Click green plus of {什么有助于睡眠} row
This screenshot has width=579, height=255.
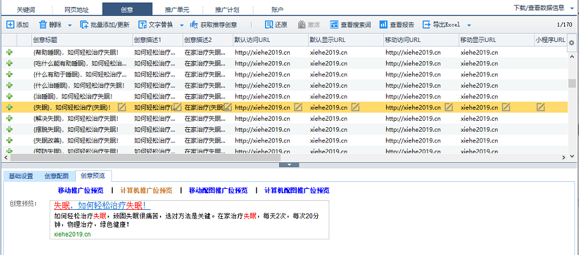(x=10, y=74)
